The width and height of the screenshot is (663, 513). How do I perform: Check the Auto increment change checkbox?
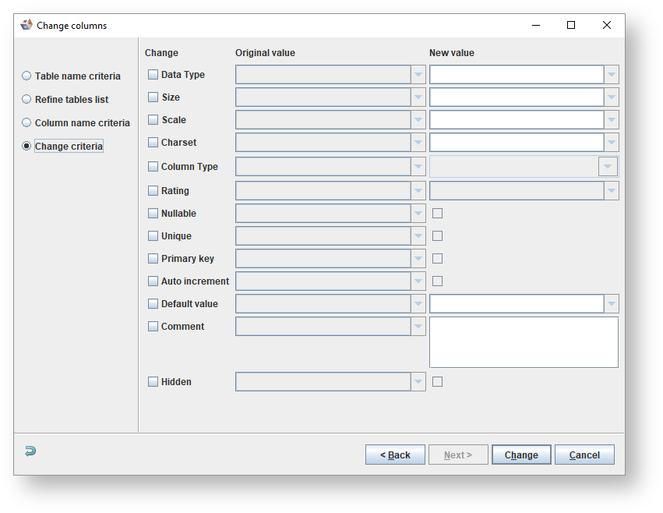click(x=153, y=281)
